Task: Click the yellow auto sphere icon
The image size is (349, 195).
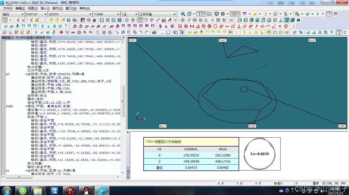Action: point(255,32)
